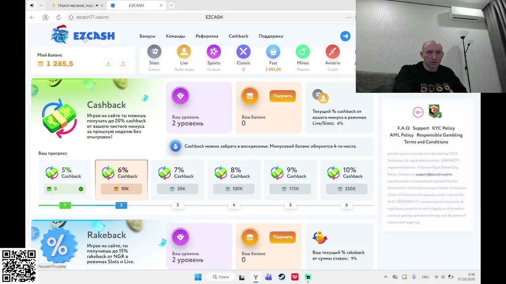Image resolution: width=506 pixels, height=284 pixels.
Task: Open the Поддержка menu item
Action: coord(271,36)
